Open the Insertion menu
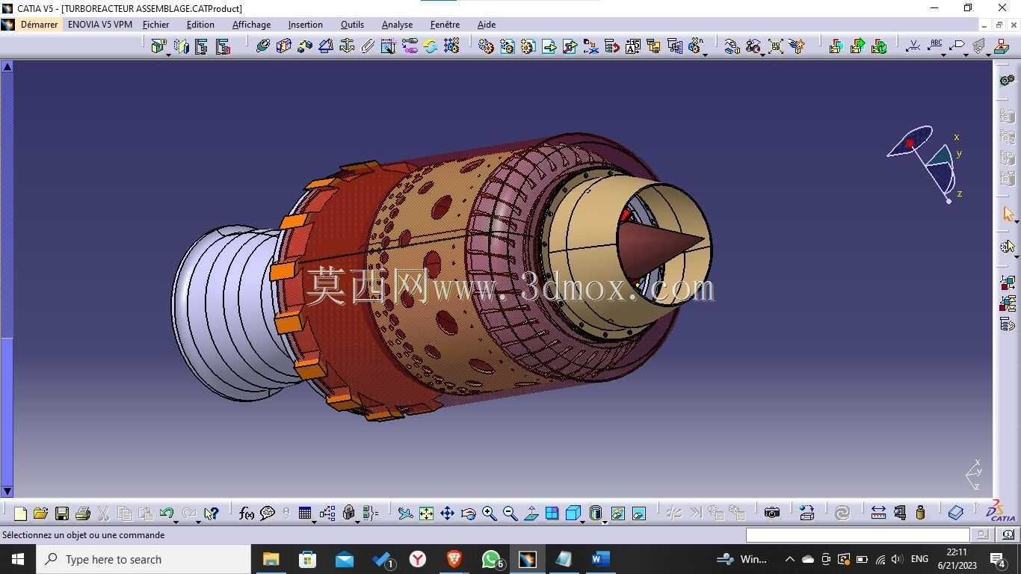Image resolution: width=1021 pixels, height=574 pixels. [x=305, y=25]
